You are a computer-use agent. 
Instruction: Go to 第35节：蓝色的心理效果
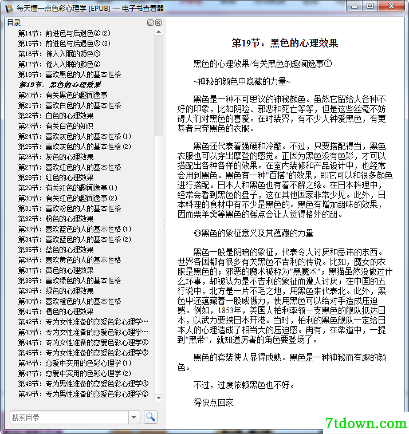(x=56, y=250)
